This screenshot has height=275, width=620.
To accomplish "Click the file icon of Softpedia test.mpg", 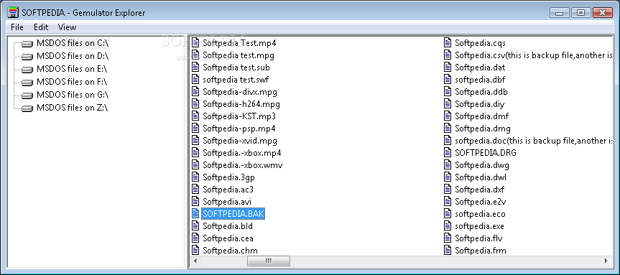I will [x=195, y=55].
